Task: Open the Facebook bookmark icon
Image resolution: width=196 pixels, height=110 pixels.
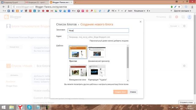Action: tap(13, 11)
